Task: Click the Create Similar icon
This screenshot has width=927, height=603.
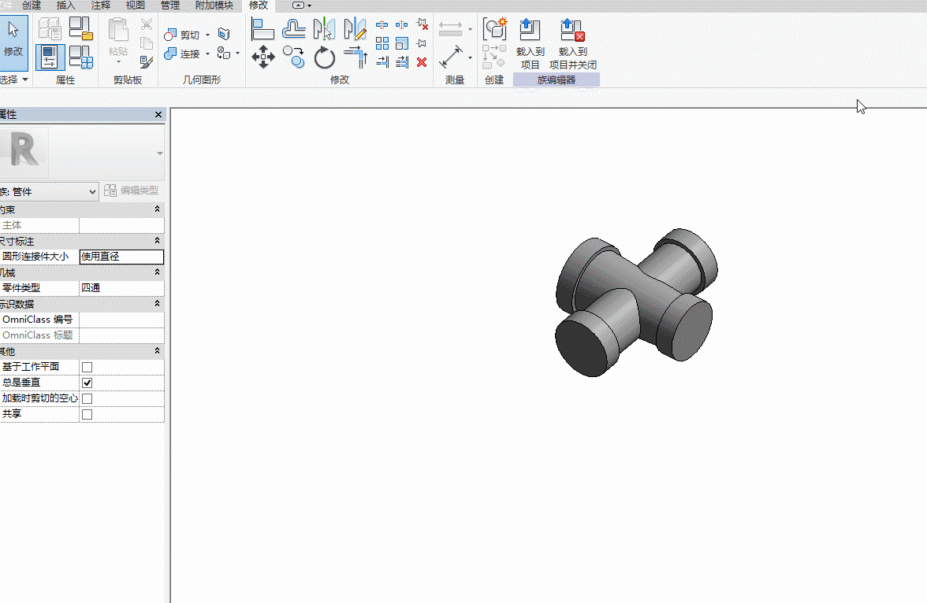Action: [x=495, y=28]
